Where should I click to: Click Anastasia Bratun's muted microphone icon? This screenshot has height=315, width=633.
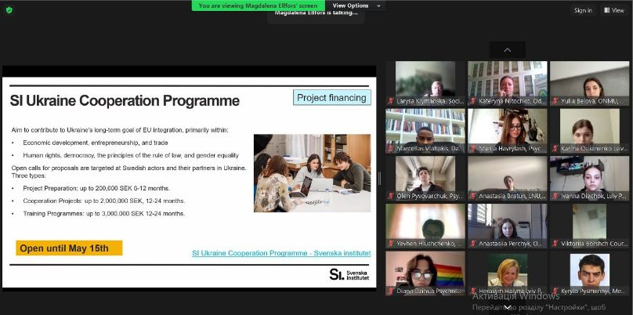pos(472,196)
